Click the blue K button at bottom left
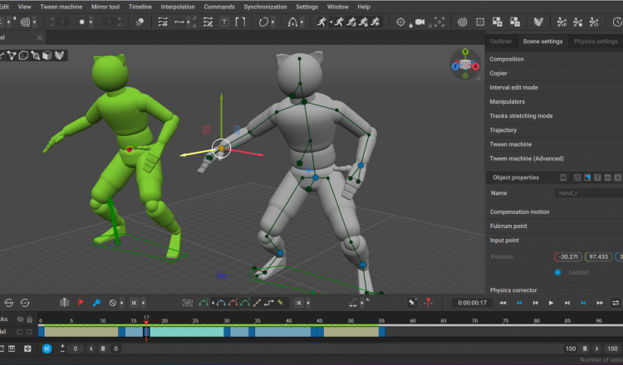 point(47,348)
